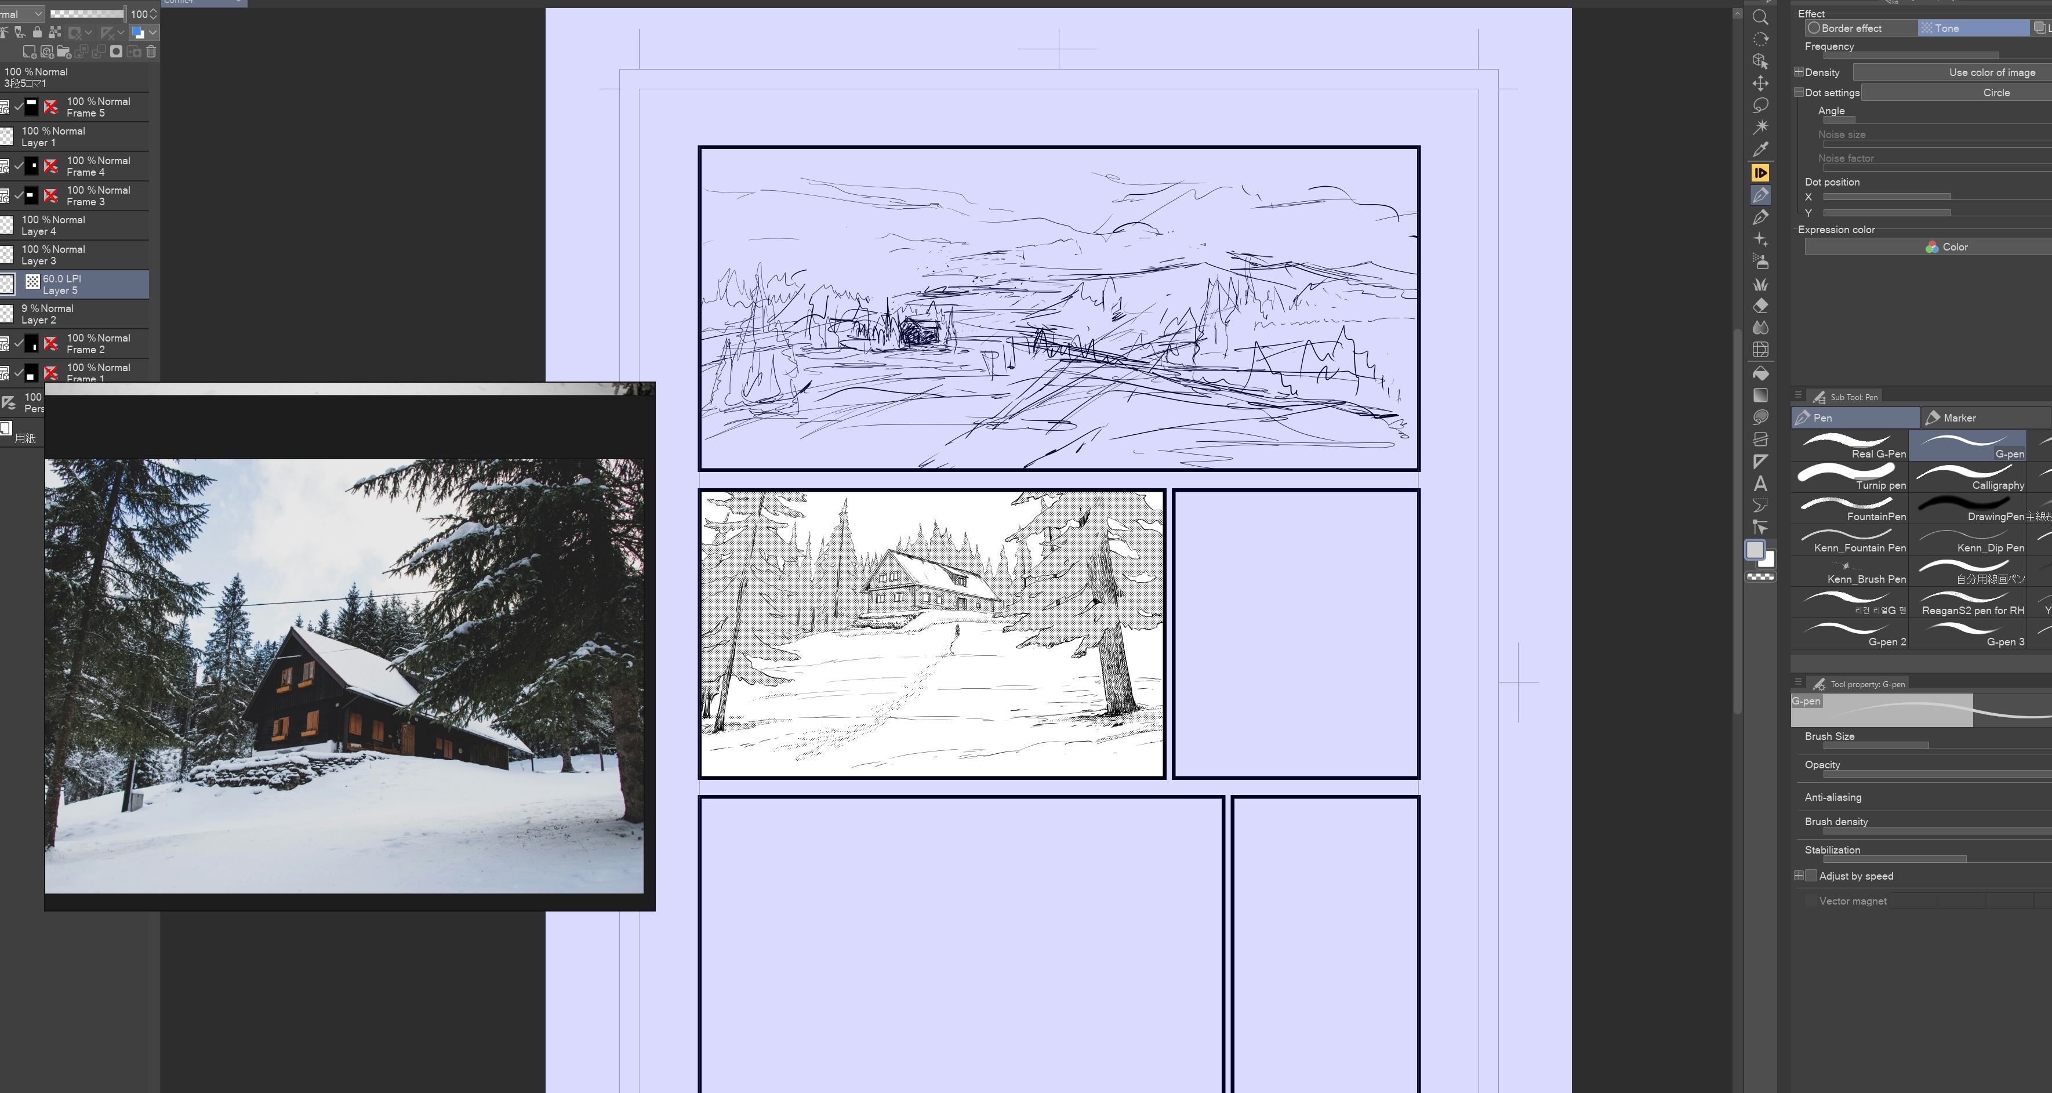
Task: Select the Pencil tool below Pen
Action: pos(1760,217)
